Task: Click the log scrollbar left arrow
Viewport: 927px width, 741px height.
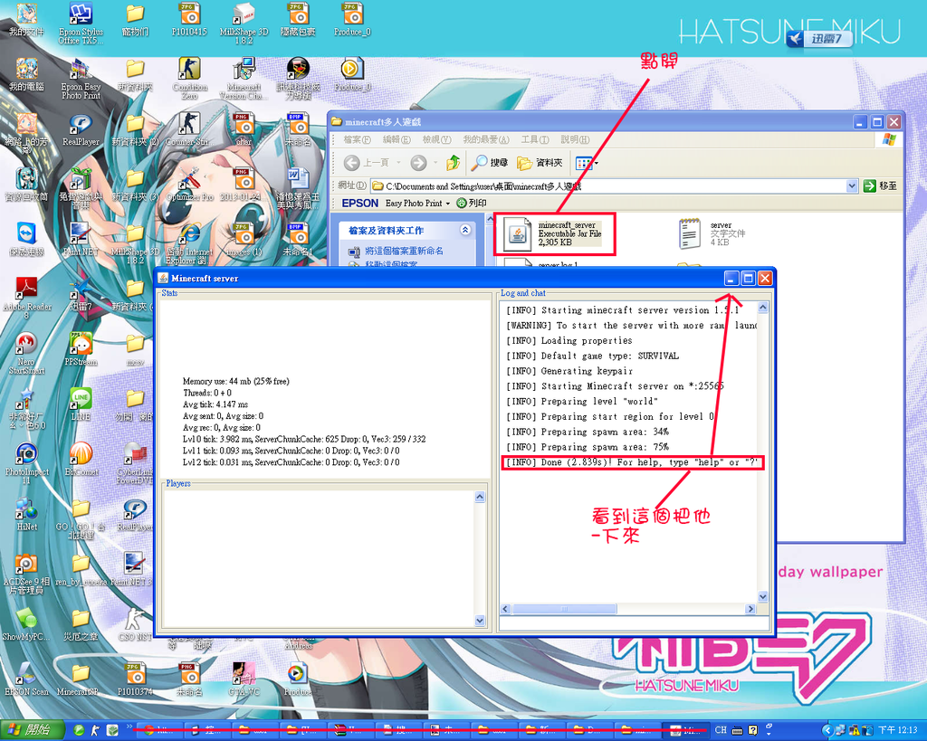Action: click(x=505, y=609)
